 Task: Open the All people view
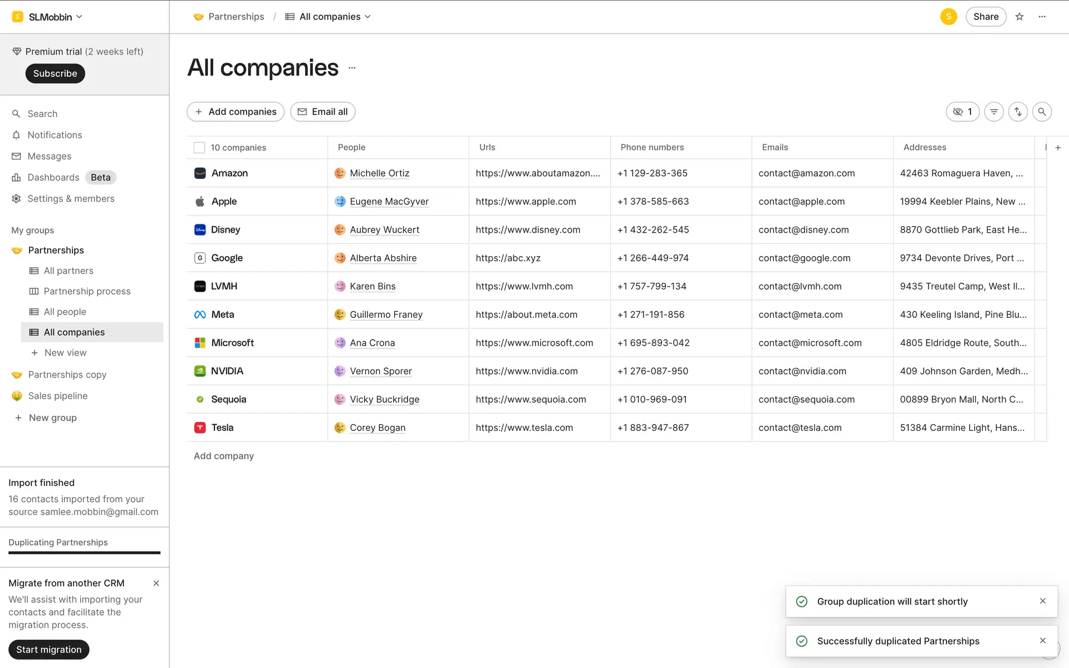tap(65, 312)
